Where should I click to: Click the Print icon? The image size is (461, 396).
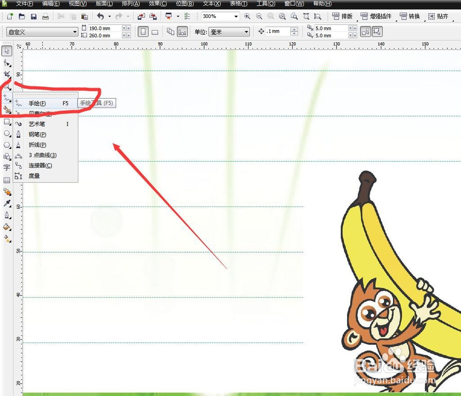click(x=45, y=16)
